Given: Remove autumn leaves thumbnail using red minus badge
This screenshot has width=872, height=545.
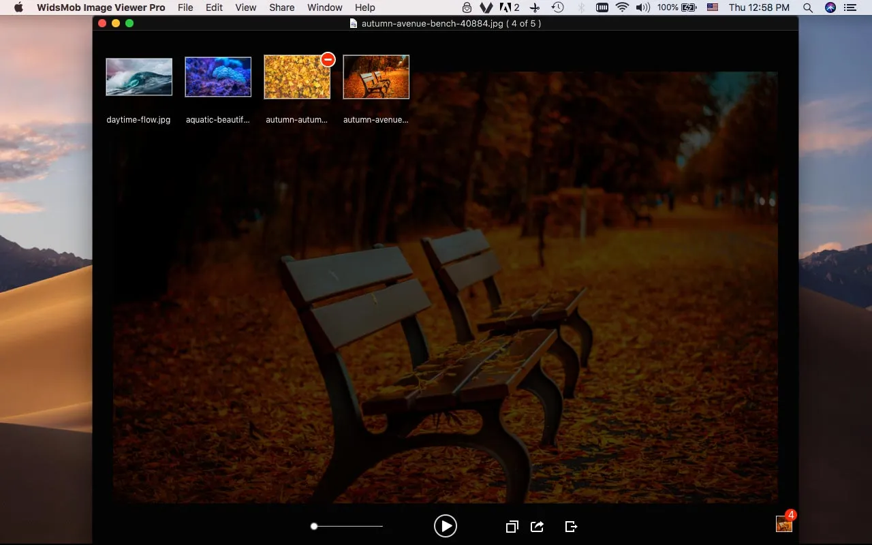Looking at the screenshot, I should pyautogui.click(x=328, y=60).
